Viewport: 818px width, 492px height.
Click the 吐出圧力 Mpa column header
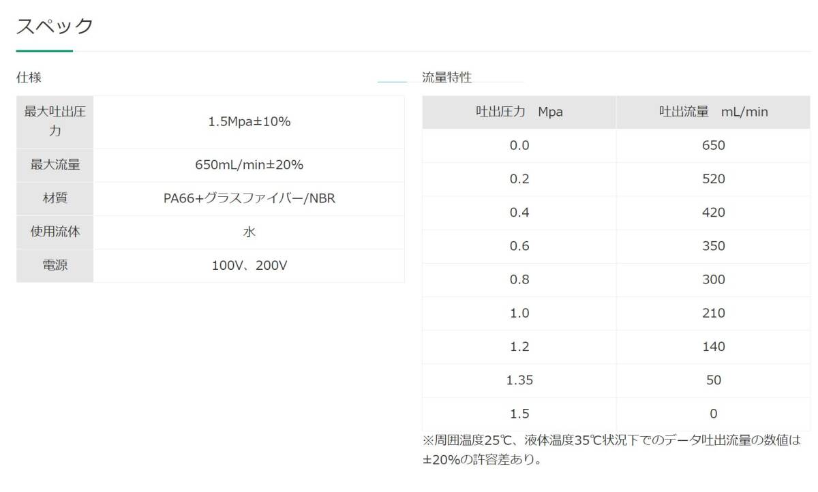tap(519, 112)
